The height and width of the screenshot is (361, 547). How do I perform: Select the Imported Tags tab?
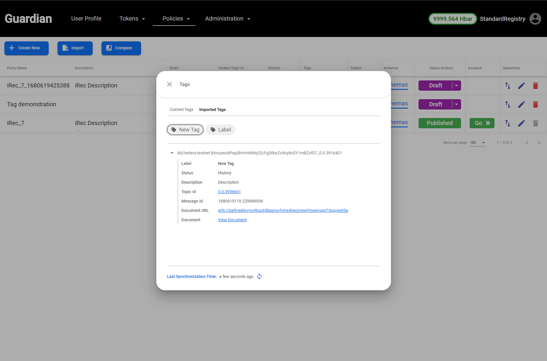click(212, 110)
